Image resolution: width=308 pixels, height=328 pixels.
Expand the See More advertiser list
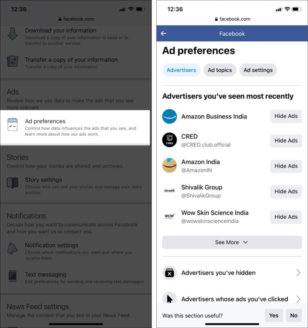click(231, 242)
